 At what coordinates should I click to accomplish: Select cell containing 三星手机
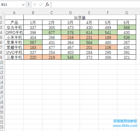click(14, 58)
